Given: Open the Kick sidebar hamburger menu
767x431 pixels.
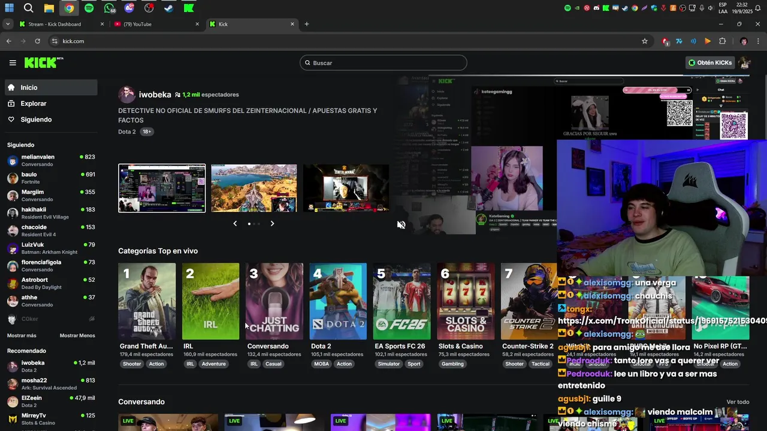Looking at the screenshot, I should 13,63.
